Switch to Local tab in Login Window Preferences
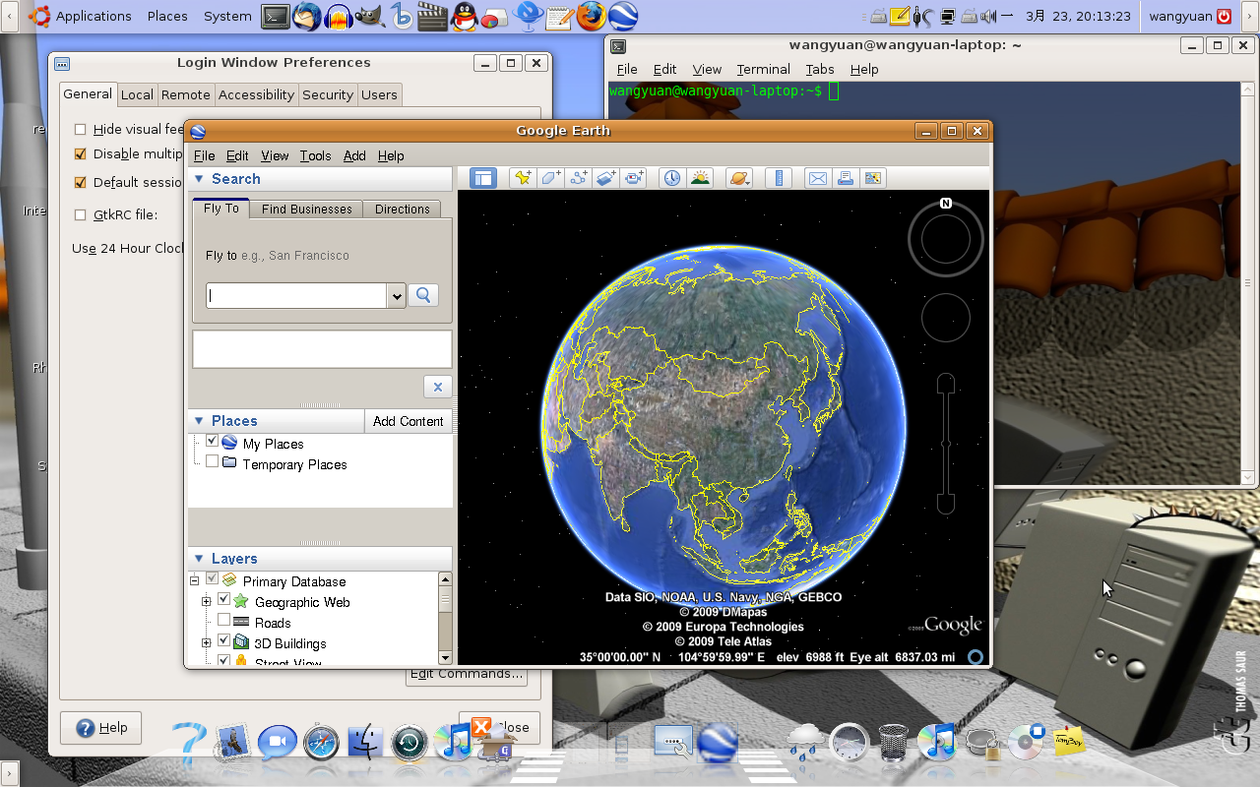 point(137,94)
